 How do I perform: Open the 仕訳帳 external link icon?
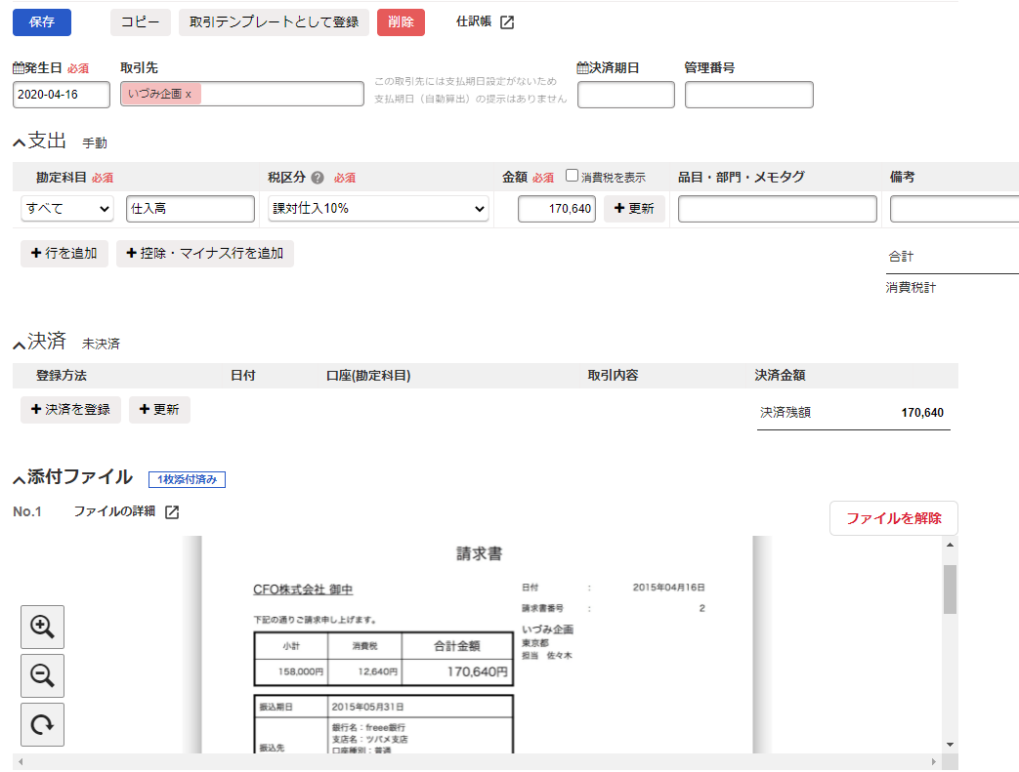pyautogui.click(x=507, y=22)
